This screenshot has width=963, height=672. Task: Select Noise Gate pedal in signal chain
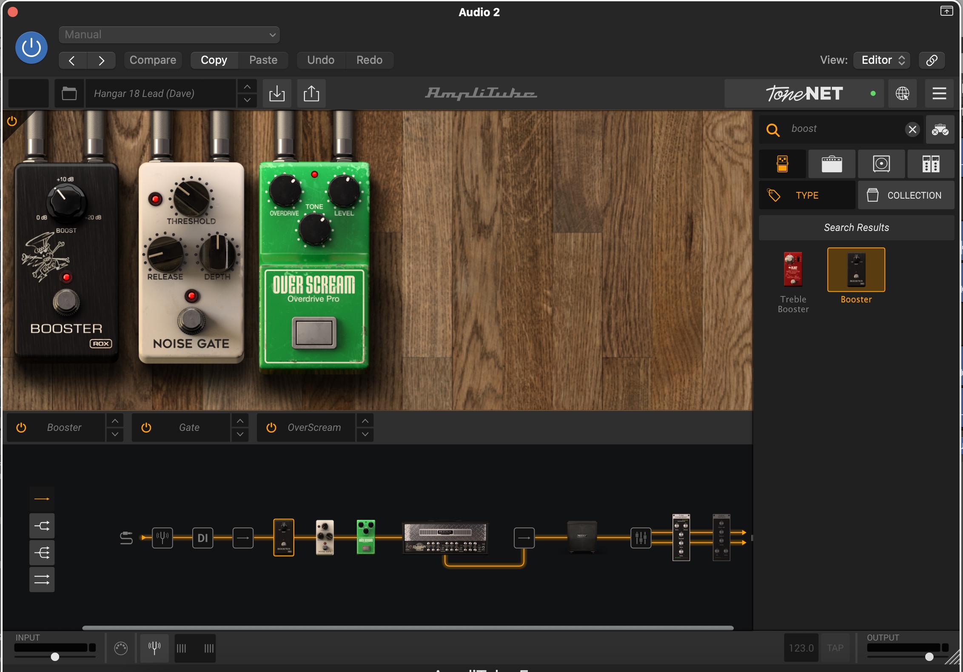(325, 538)
